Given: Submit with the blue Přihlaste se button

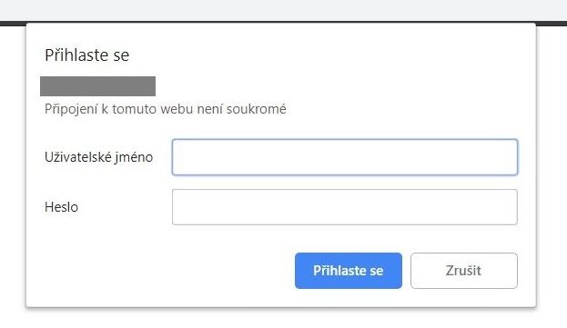Looking at the screenshot, I should [349, 271].
